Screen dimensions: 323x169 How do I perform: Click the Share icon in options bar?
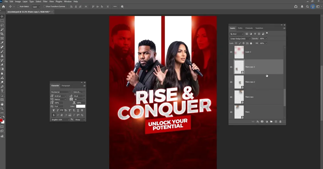click(x=296, y=7)
